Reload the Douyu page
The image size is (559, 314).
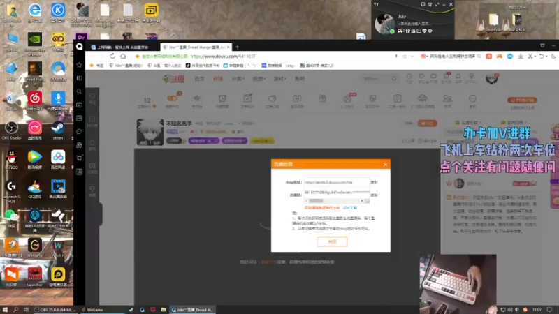pyautogui.click(x=112, y=57)
